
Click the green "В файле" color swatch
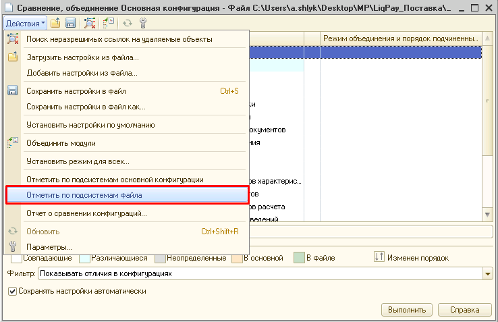click(x=299, y=258)
